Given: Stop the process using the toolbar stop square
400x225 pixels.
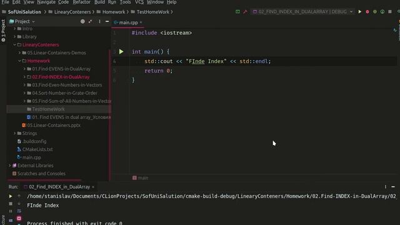Looking at the screenshot, I should pyautogui.click(x=390, y=12).
